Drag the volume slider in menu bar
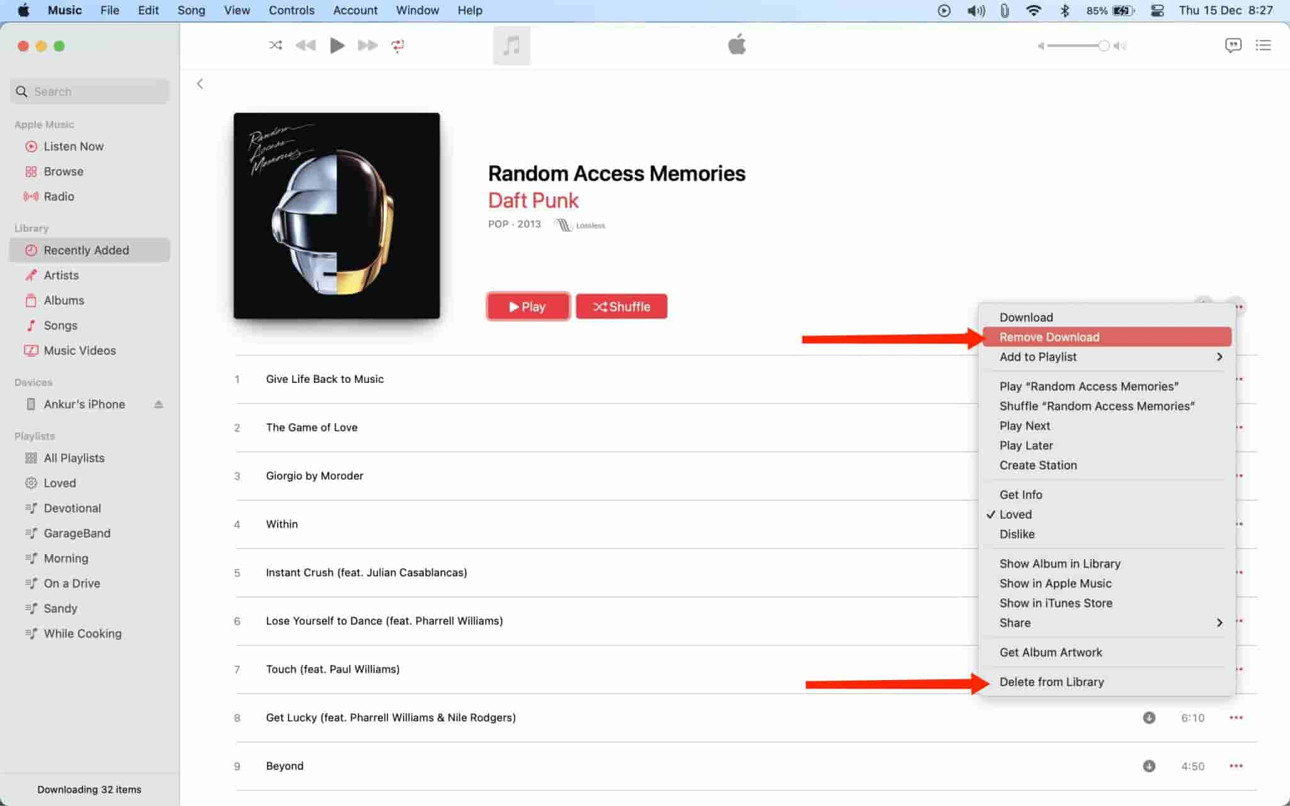1290x806 pixels. tap(1102, 45)
